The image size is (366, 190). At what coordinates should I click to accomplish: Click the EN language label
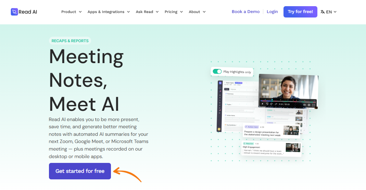[x=329, y=12]
